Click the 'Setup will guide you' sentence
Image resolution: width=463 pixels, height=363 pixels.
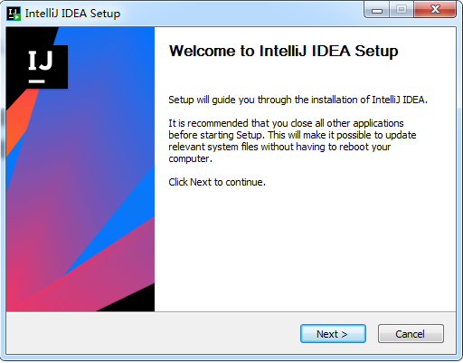click(298, 100)
